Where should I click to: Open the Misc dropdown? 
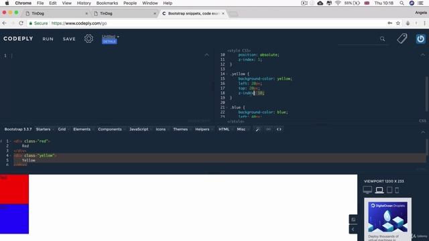point(242,129)
